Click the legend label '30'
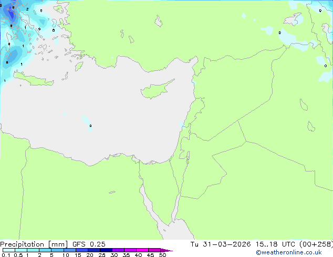Screen dimensions: 333x257 coord(114,255)
